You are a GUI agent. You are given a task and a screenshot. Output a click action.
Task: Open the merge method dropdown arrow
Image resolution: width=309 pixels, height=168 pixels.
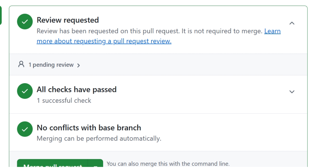[95, 165]
